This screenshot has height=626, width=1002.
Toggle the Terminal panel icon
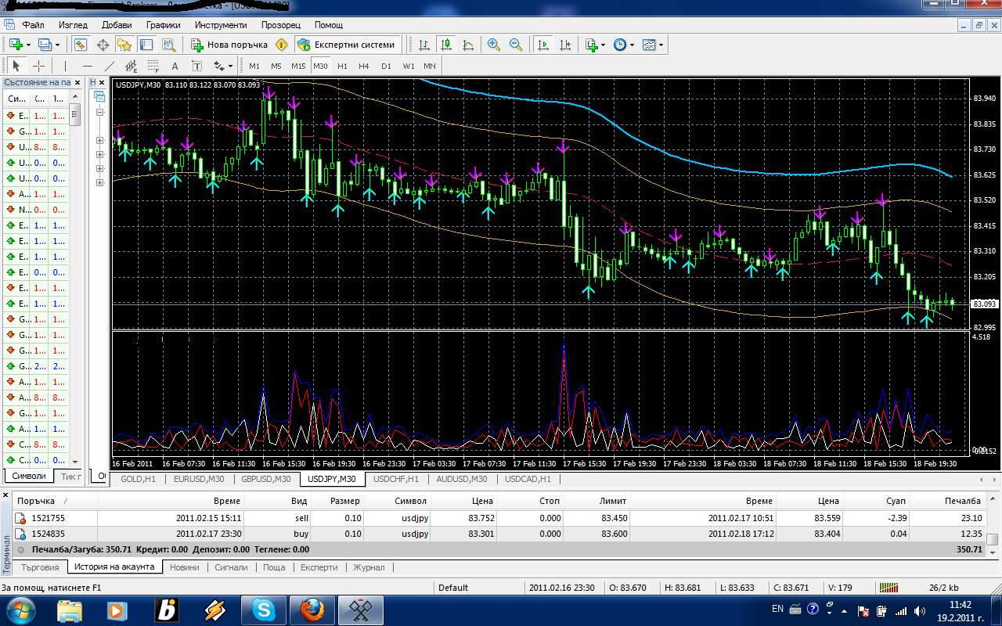point(146,45)
